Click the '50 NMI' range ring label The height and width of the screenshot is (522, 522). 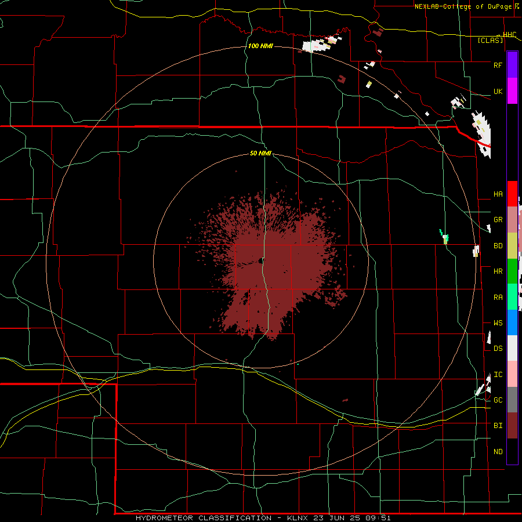pyautogui.click(x=260, y=153)
